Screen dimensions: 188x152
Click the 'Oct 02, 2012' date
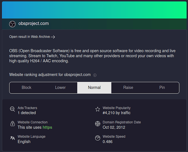(114, 127)
